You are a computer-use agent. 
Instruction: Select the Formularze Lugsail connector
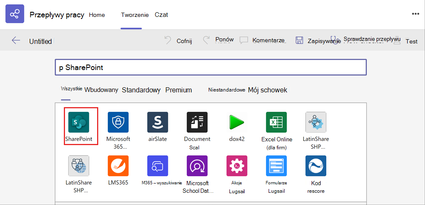coord(277,166)
